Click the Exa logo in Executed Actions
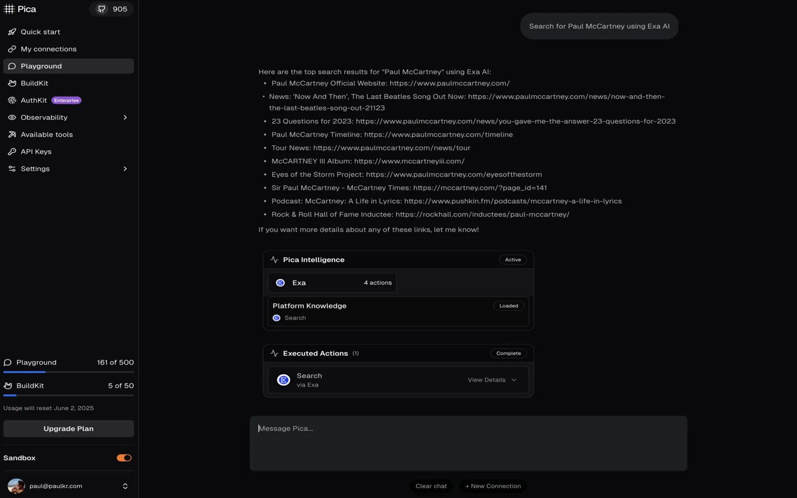 (283, 380)
